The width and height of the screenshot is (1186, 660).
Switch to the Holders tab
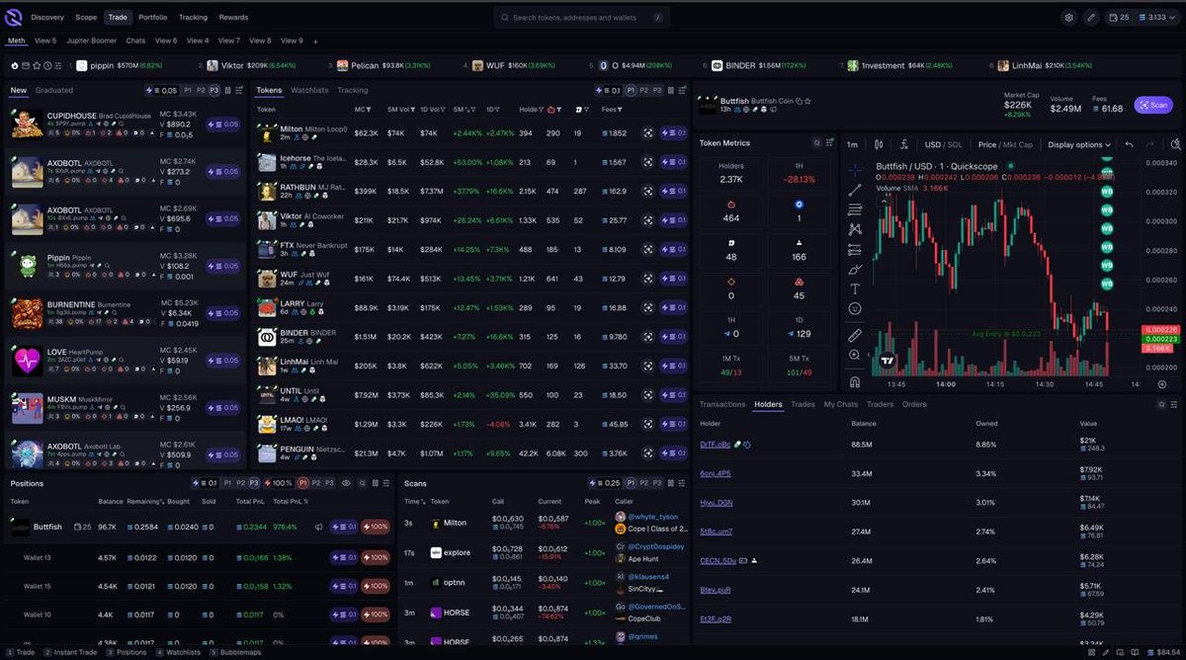[x=768, y=404]
